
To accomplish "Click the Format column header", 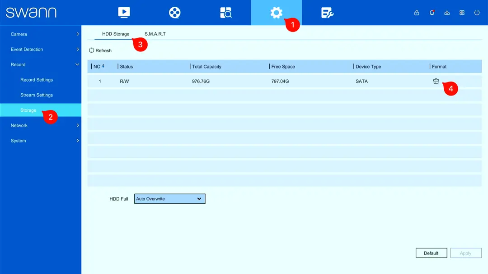I will click(439, 66).
